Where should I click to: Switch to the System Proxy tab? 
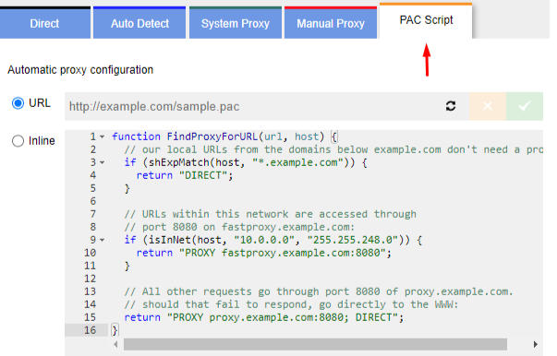click(x=236, y=23)
